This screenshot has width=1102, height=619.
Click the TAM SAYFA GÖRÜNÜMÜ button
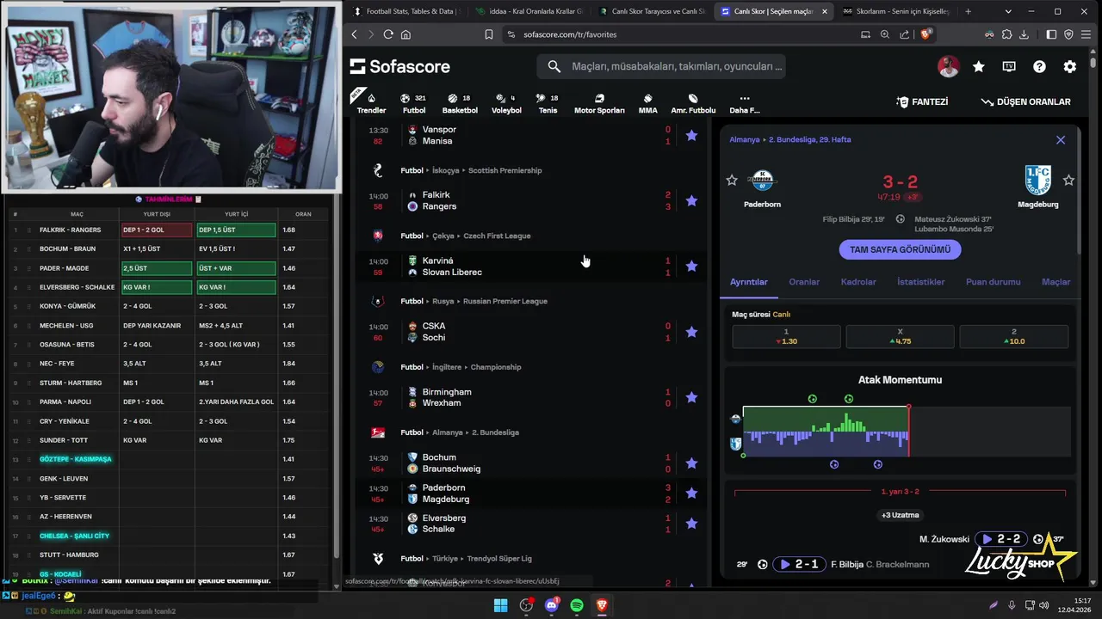click(900, 249)
